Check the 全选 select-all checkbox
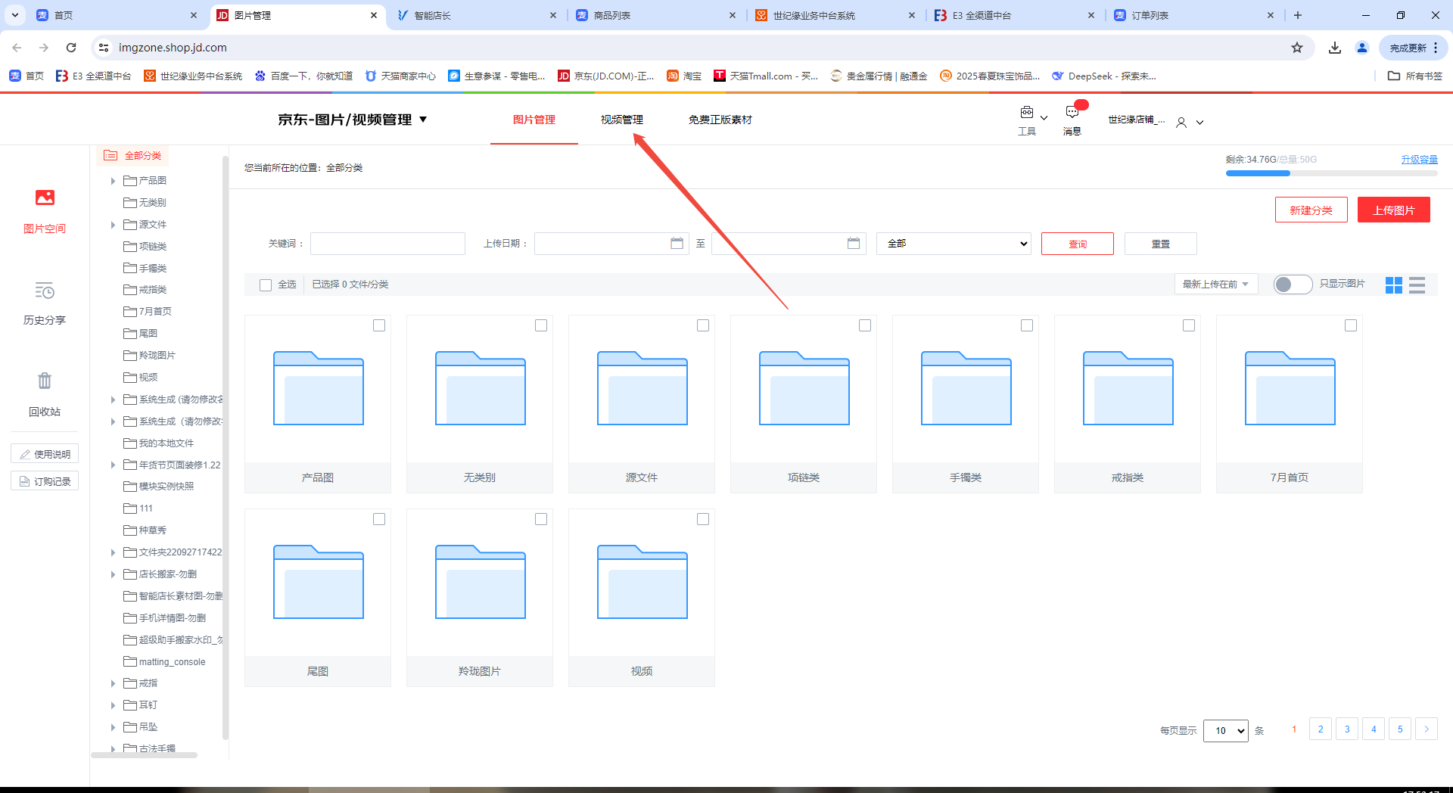The image size is (1453, 793). point(266,285)
